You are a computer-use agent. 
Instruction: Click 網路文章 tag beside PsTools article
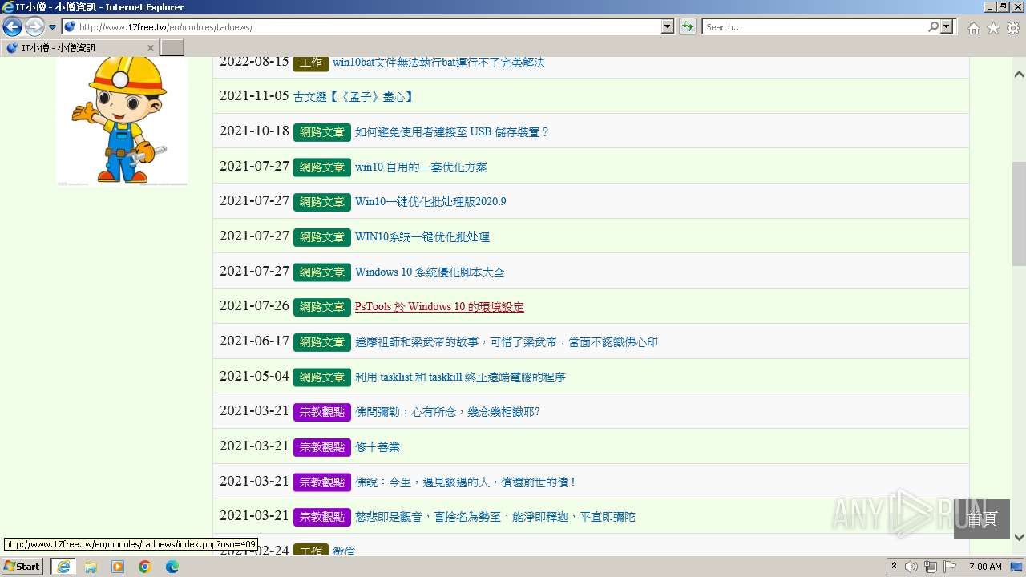pos(321,307)
